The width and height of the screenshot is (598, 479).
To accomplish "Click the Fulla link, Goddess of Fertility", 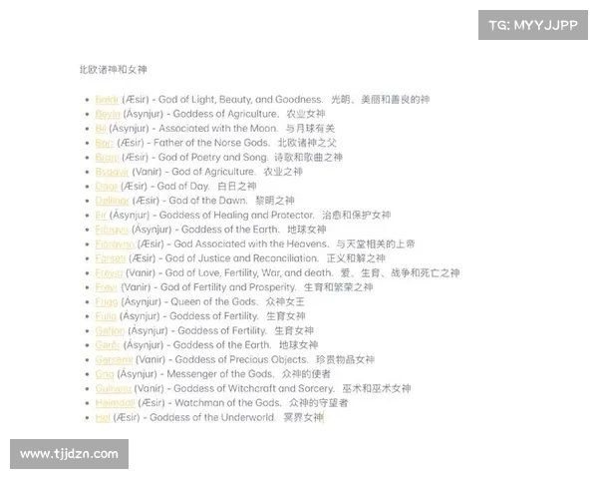I will tap(106, 316).
